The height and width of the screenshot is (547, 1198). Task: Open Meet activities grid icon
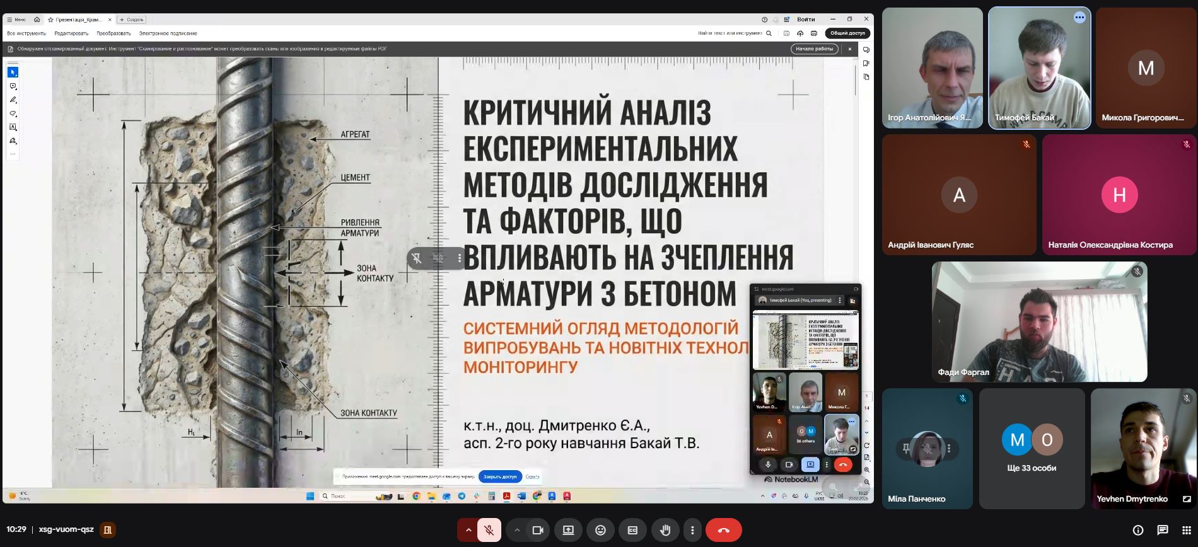1186,530
